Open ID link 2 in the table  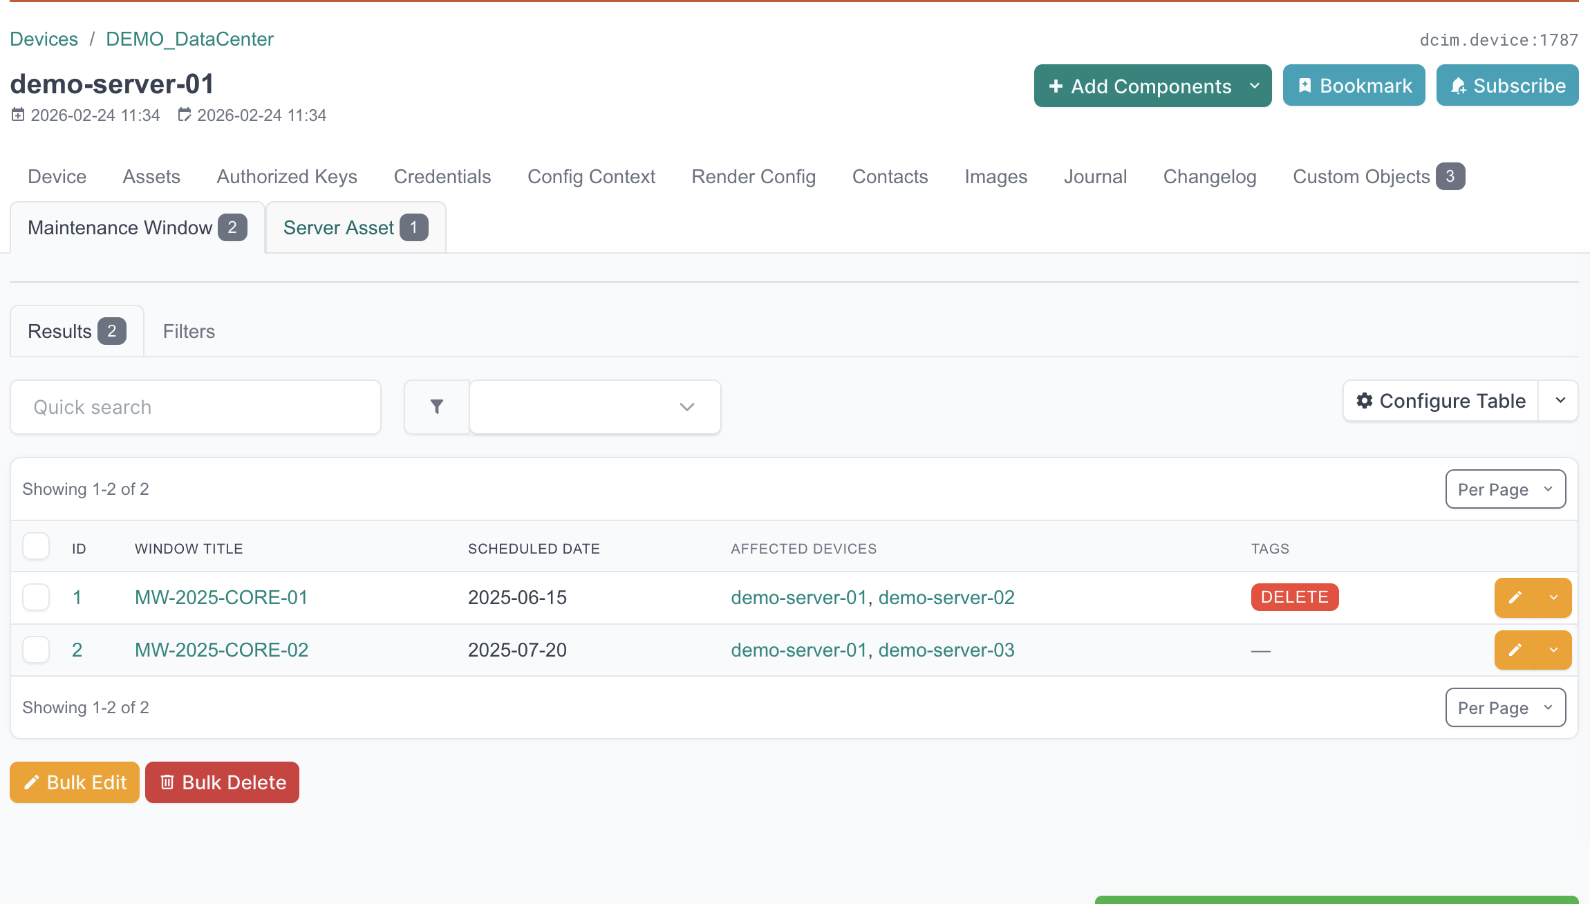[x=77, y=650]
